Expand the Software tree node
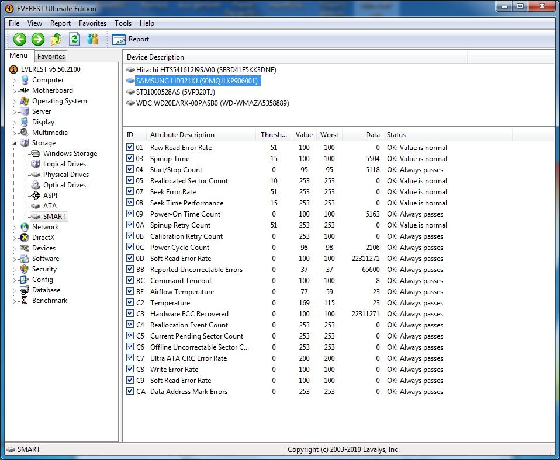The image size is (560, 460). click(14, 259)
